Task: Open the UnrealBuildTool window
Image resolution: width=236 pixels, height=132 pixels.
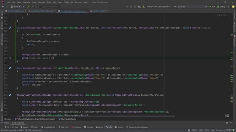Action: point(48,127)
